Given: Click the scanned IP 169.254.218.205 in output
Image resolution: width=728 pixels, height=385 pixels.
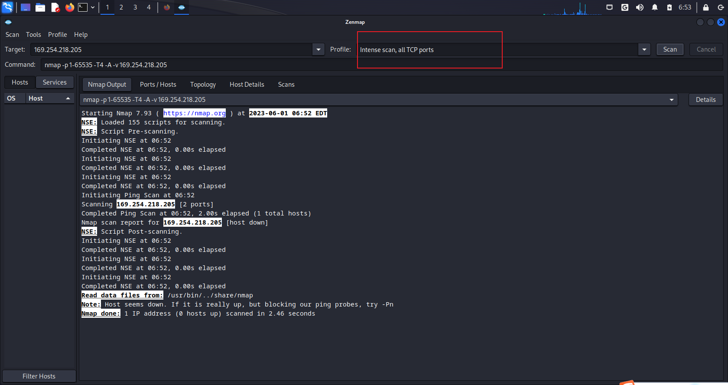Looking at the screenshot, I should click(x=146, y=204).
